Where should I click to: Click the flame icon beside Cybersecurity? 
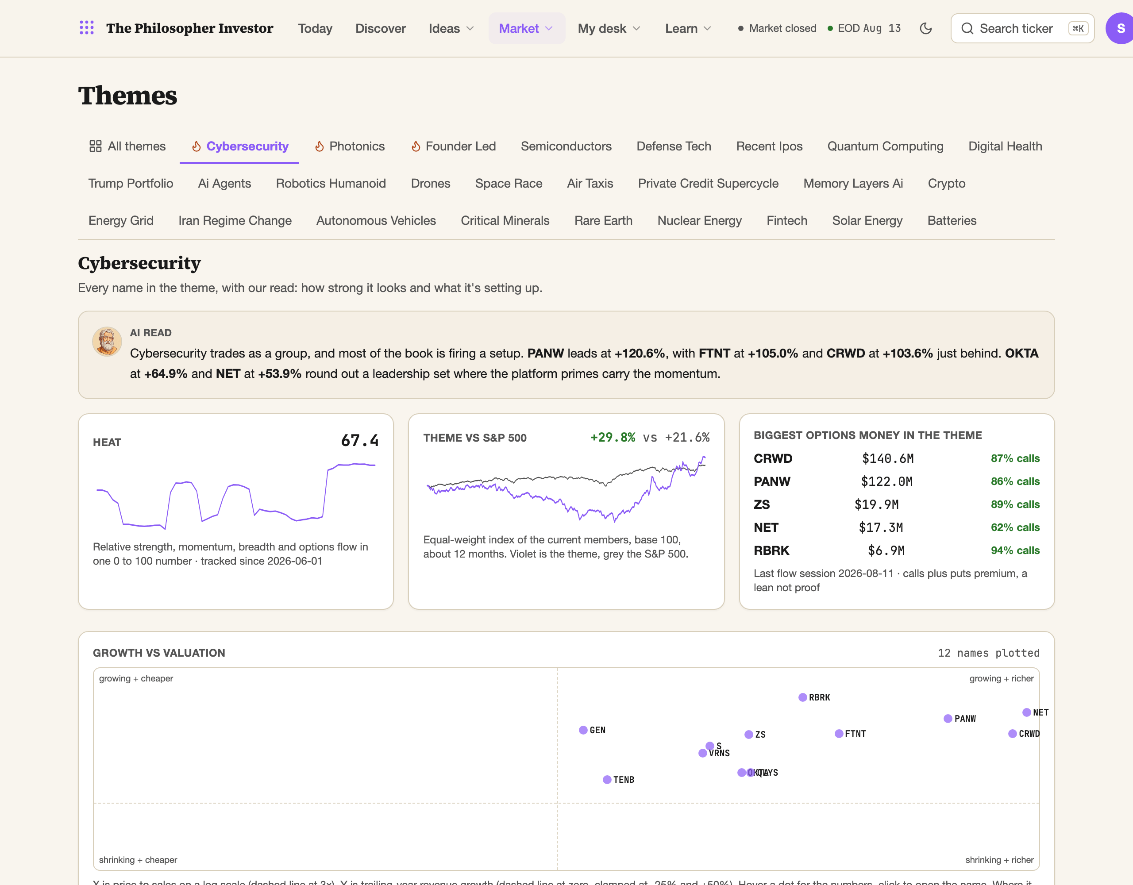197,146
